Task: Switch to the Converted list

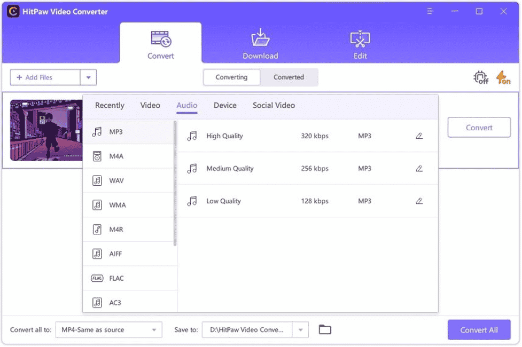Action: click(x=289, y=77)
